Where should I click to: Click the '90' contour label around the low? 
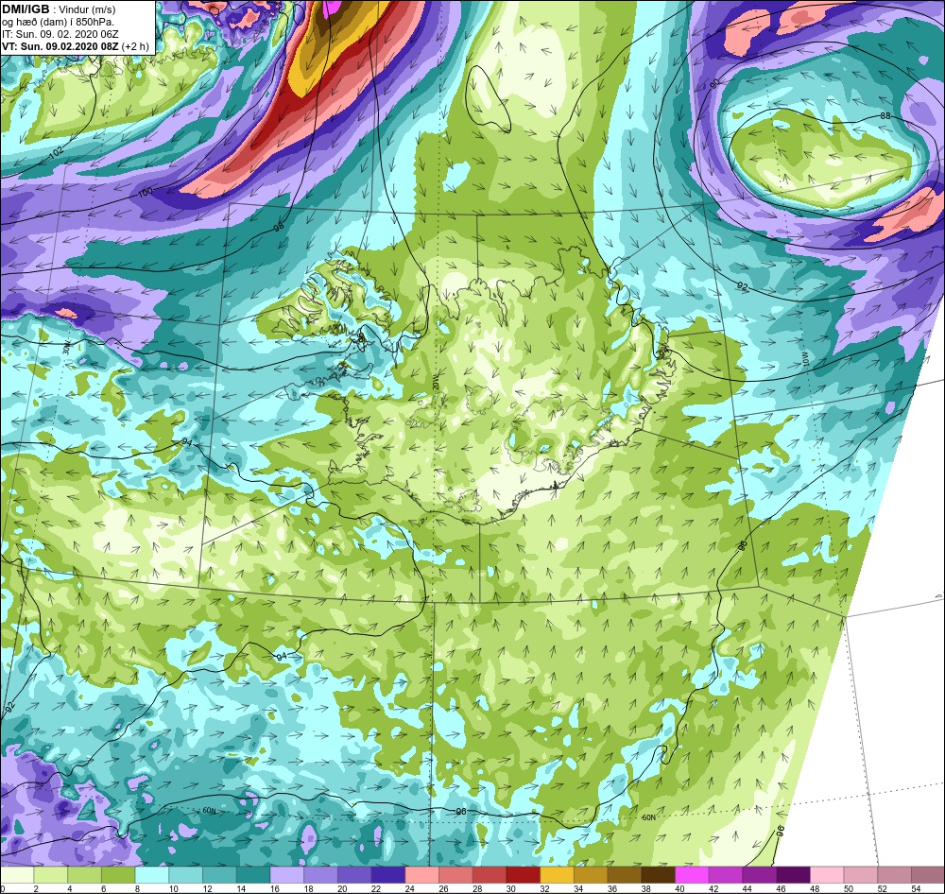[x=715, y=83]
